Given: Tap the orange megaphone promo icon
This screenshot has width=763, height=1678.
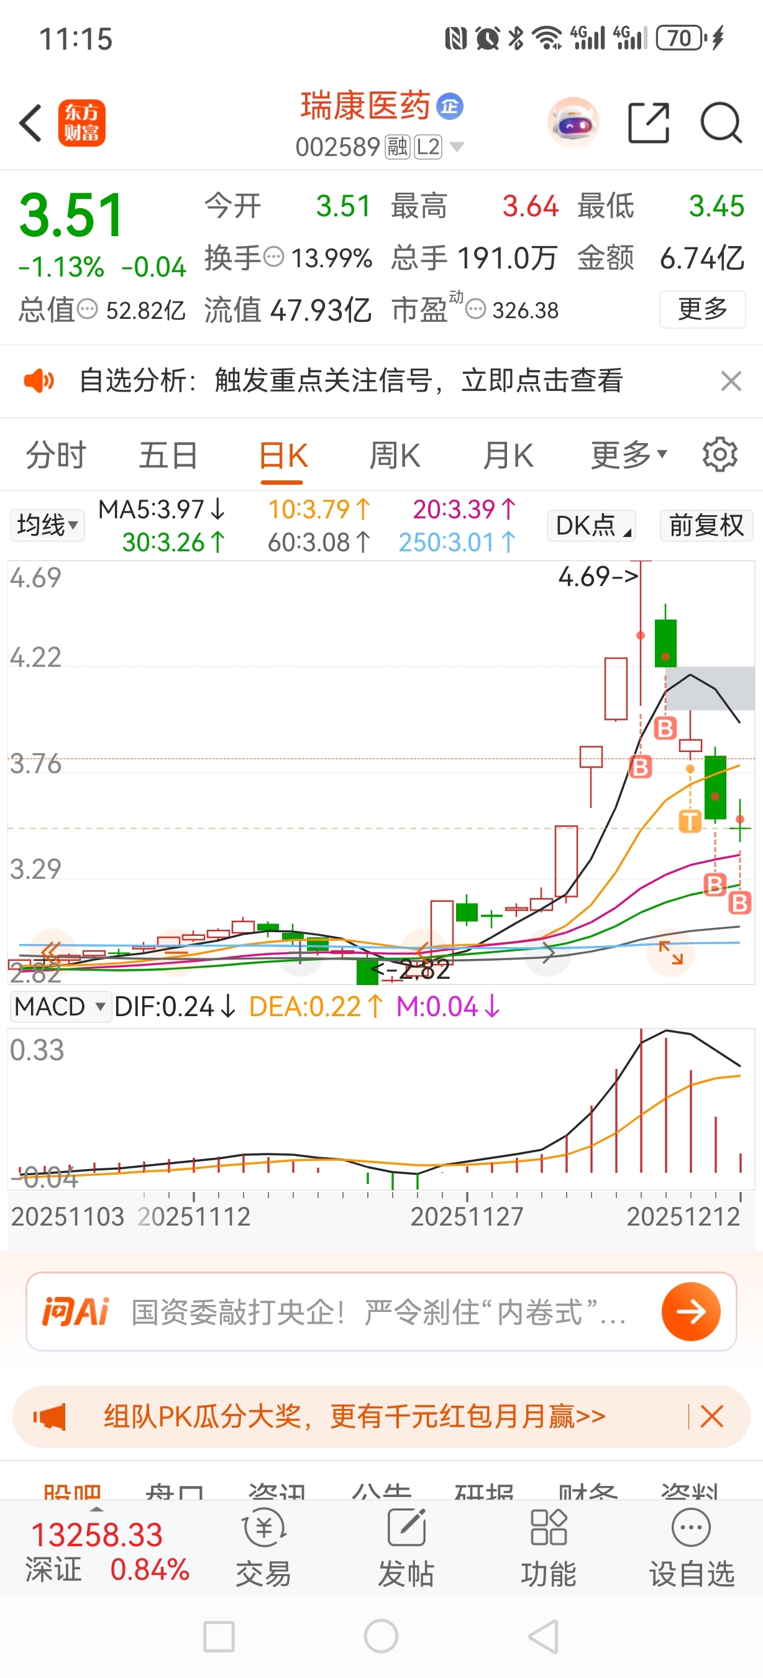Looking at the screenshot, I should click(x=50, y=1416).
